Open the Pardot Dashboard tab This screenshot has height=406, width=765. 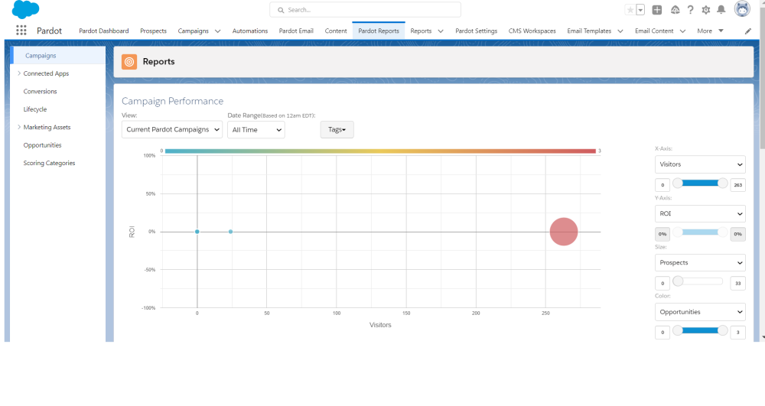pos(104,31)
